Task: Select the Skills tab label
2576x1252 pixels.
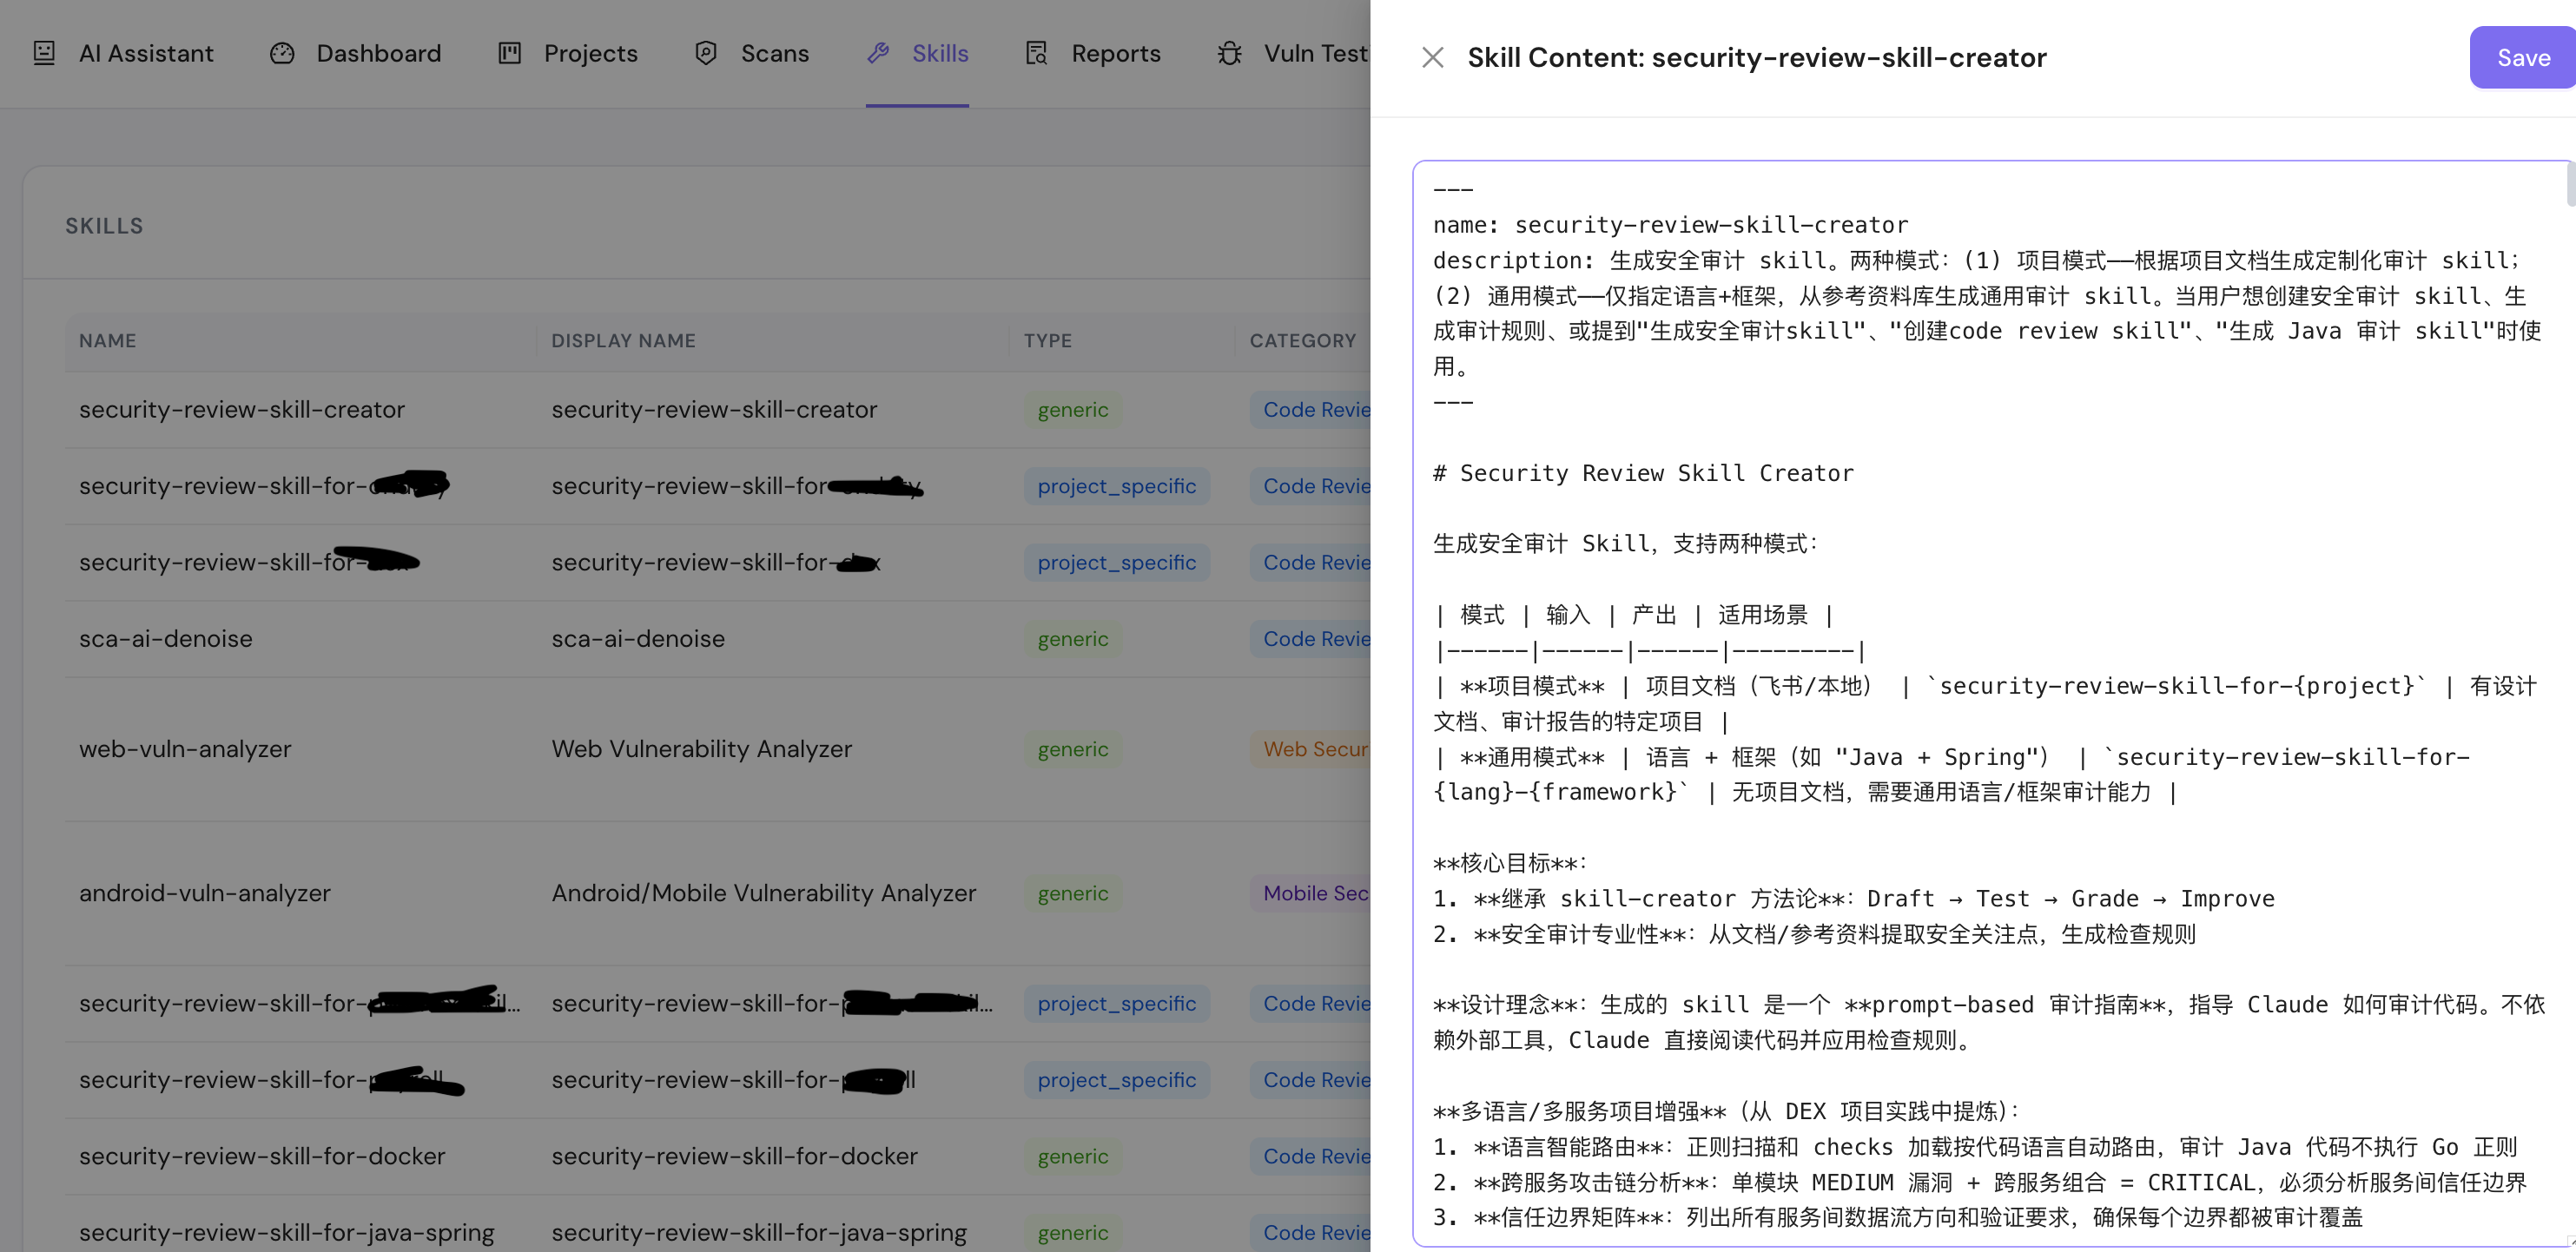Action: 940,53
